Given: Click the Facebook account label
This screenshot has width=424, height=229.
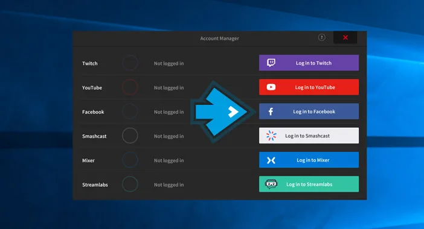Looking at the screenshot, I should 93,112.
